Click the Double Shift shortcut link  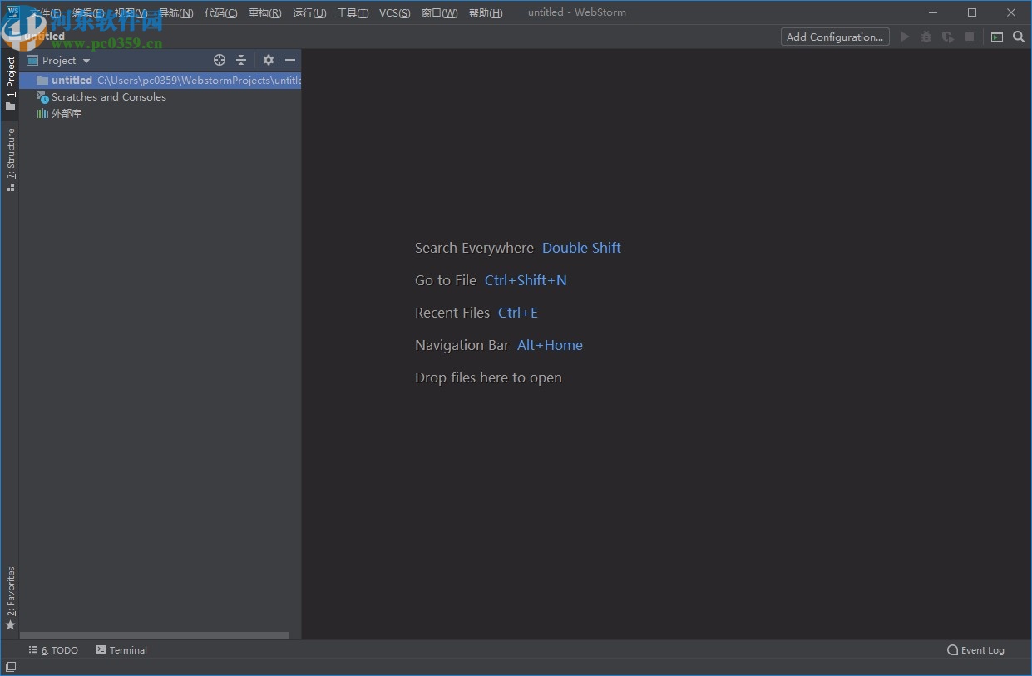(x=580, y=248)
